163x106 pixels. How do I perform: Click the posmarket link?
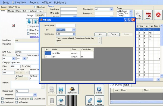pos(35,37)
